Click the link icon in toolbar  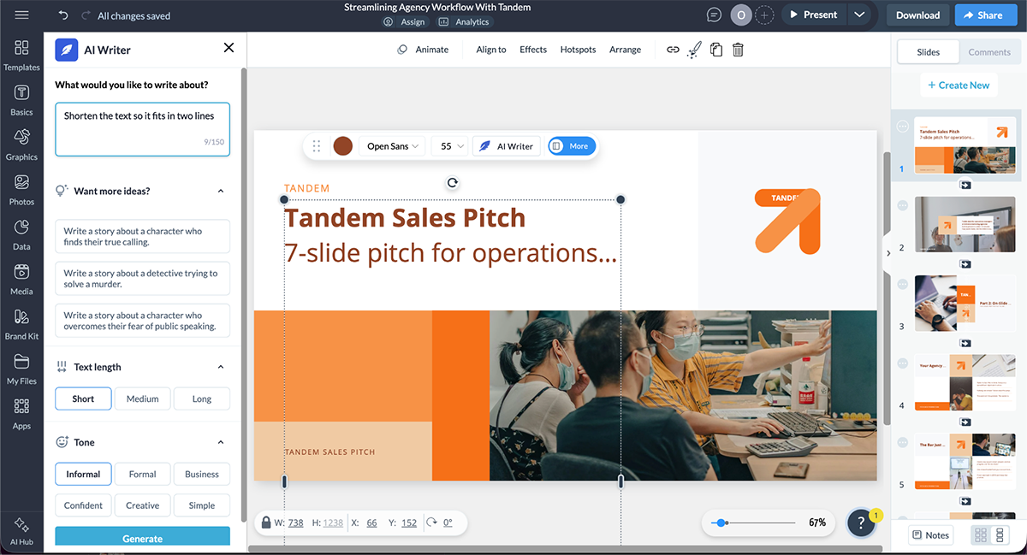pyautogui.click(x=673, y=50)
